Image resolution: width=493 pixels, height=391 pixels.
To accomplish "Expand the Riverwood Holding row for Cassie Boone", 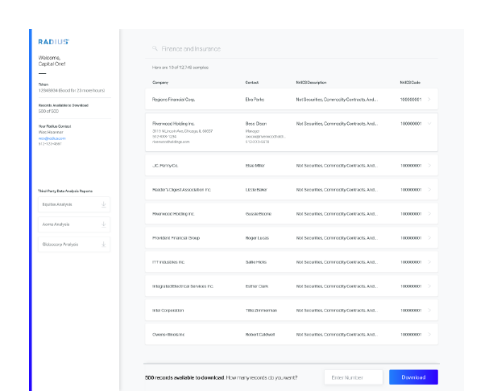I will point(429,214).
